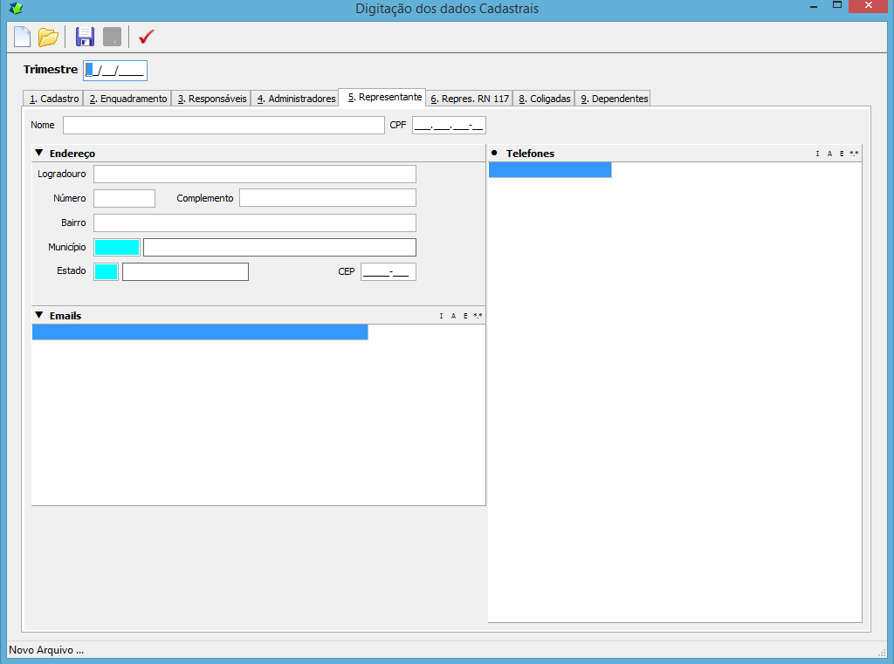This screenshot has height=664, width=894.
Task: Click the application icon in title bar
Action: point(16,8)
